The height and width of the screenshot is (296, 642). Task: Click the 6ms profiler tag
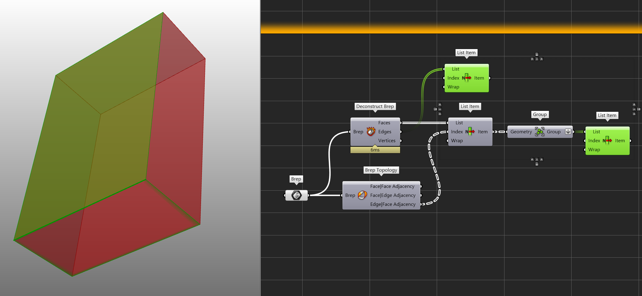(375, 150)
